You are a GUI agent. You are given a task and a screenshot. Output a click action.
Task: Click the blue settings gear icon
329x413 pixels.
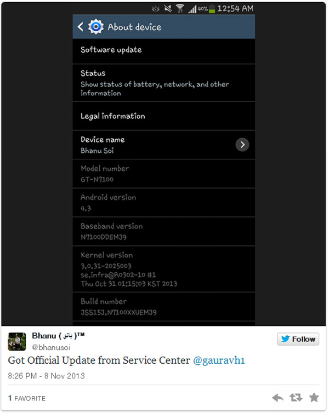click(x=96, y=26)
